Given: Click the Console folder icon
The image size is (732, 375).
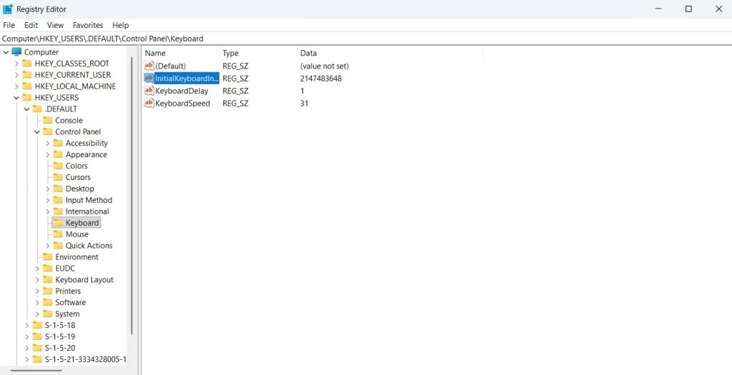Looking at the screenshot, I should tap(48, 120).
